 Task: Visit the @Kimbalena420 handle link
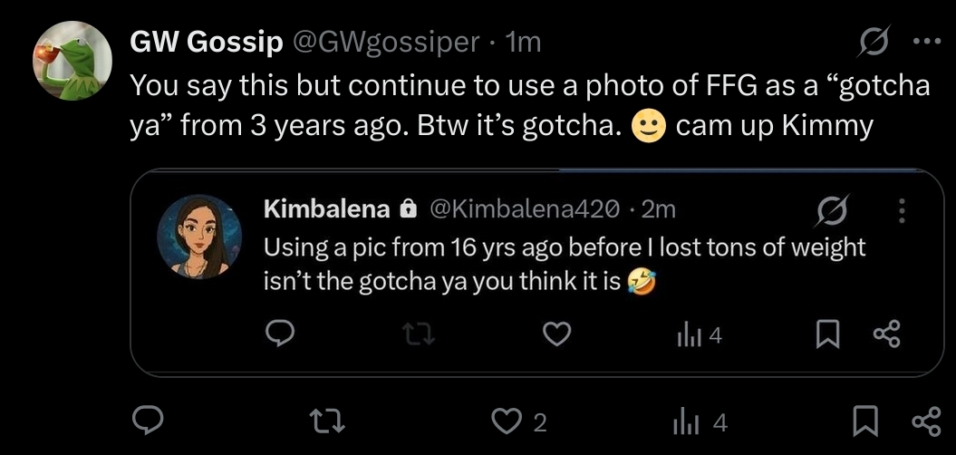521,209
